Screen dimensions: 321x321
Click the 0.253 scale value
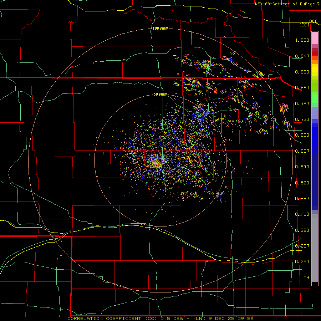click(x=302, y=262)
